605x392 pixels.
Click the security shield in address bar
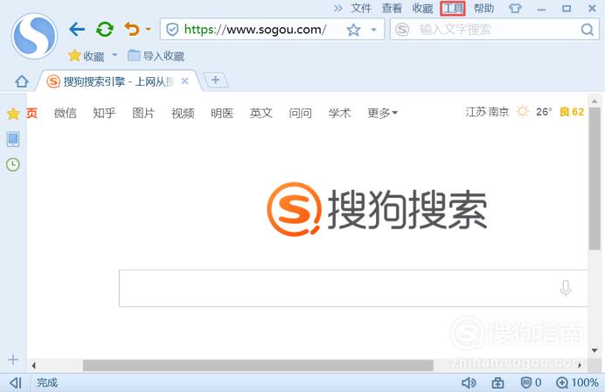click(x=172, y=30)
